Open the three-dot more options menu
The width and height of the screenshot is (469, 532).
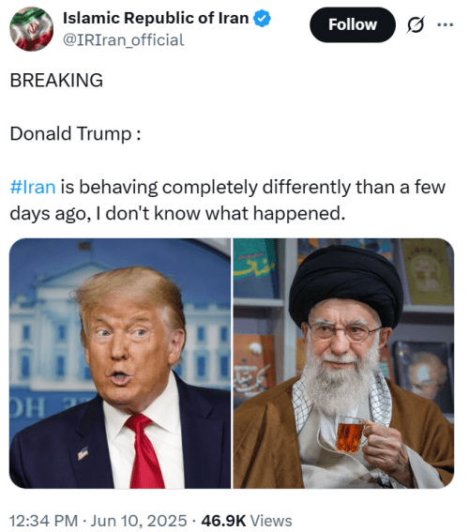446,24
